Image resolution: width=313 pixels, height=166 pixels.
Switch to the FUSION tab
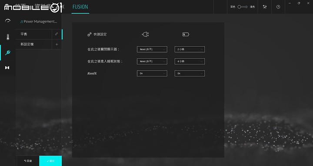pyautogui.click(x=80, y=7)
